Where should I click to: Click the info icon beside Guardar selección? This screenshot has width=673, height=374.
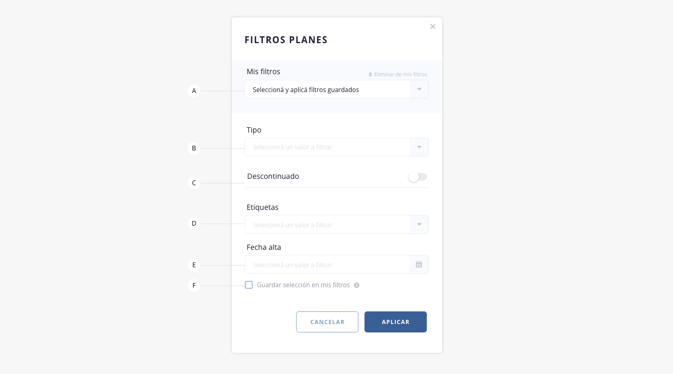click(356, 285)
